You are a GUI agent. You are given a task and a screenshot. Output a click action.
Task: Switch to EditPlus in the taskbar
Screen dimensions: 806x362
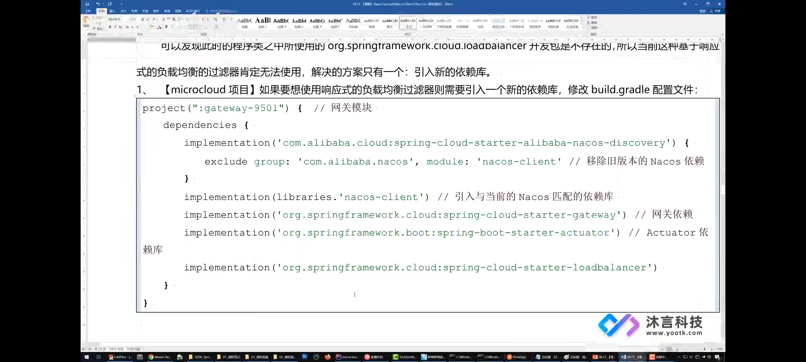(x=120, y=357)
